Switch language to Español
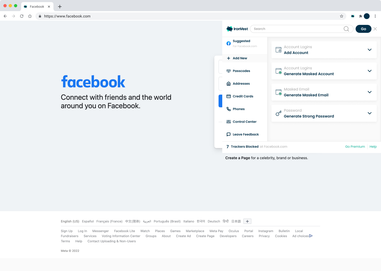 tap(88, 221)
